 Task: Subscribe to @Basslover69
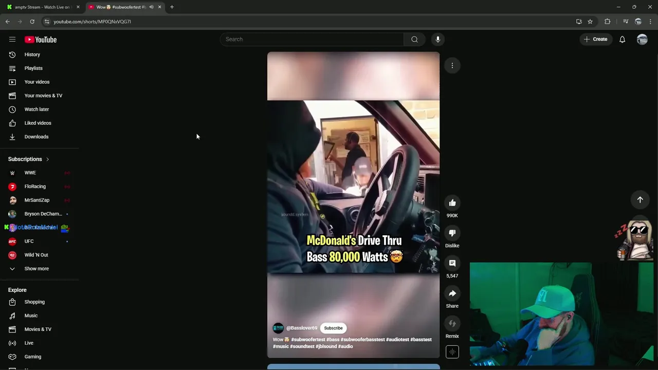[x=333, y=328]
